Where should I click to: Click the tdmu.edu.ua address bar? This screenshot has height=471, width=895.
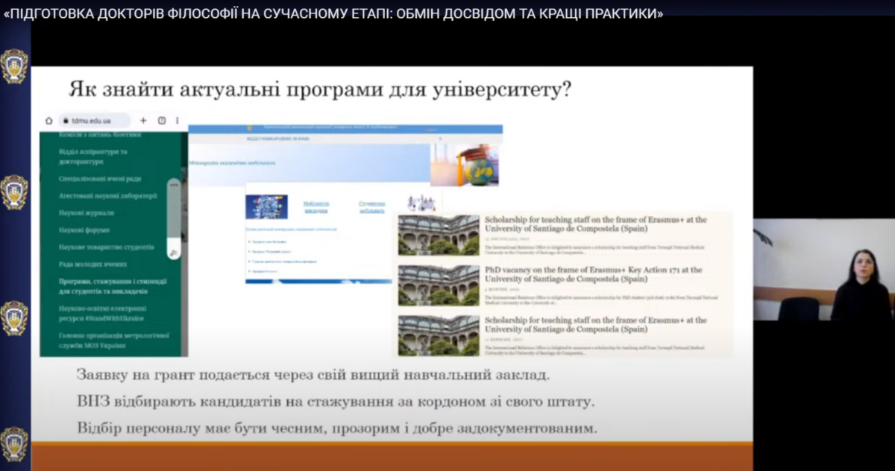coord(93,121)
